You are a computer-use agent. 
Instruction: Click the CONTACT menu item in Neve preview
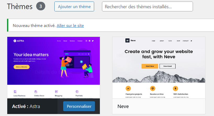coord(185,41)
